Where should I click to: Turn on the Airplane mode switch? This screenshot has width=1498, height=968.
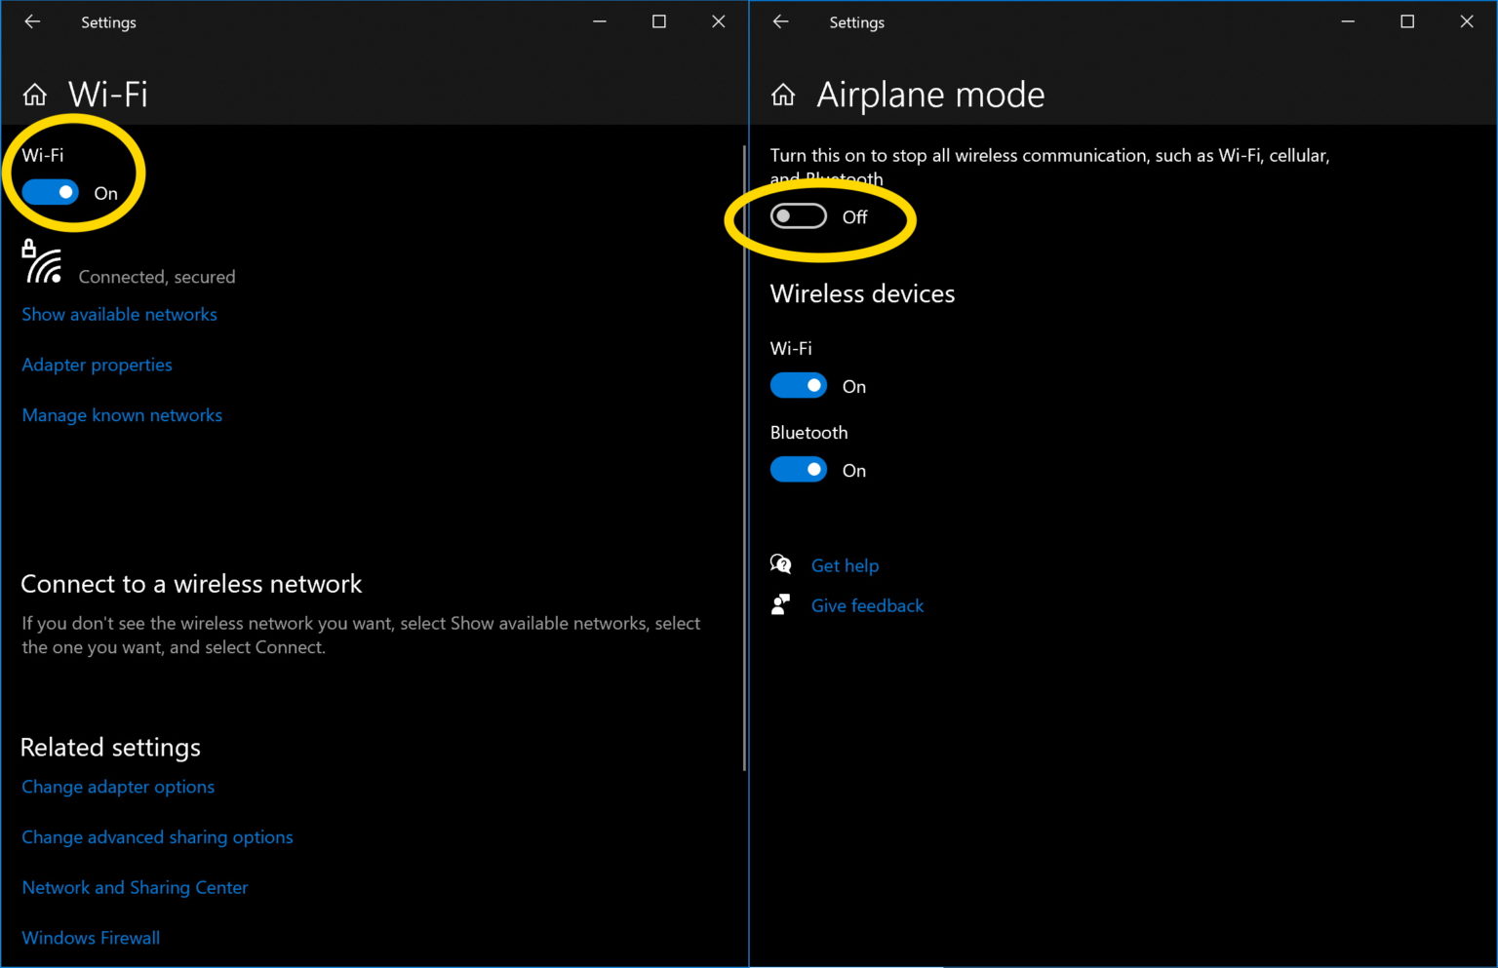pyautogui.click(x=798, y=216)
